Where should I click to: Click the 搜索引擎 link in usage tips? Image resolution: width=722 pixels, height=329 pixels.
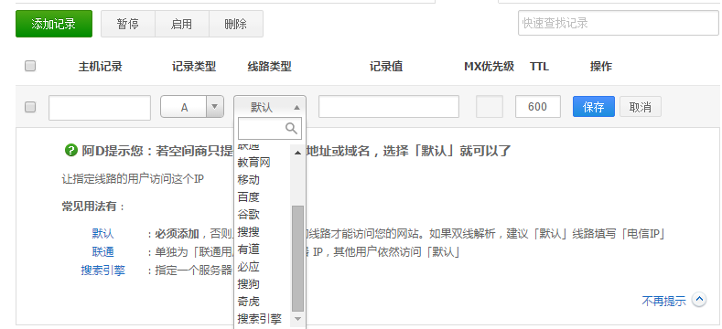click(102, 271)
